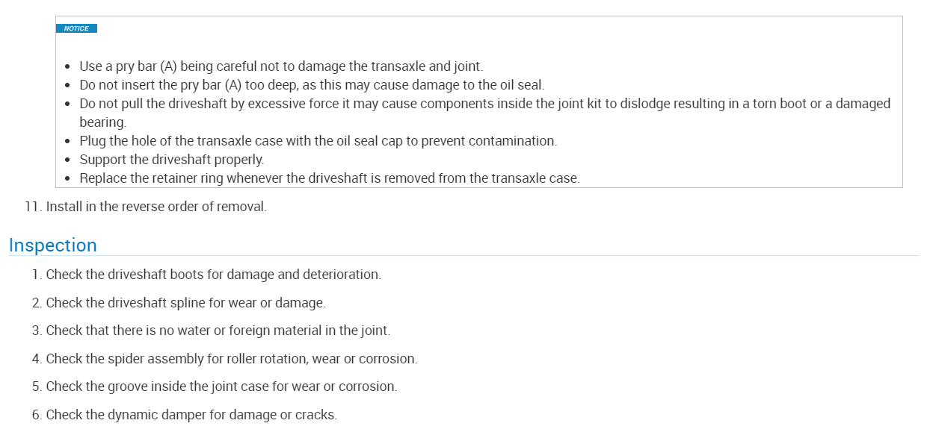
Task: Click the "Plug the hole of the transaxle case" bullet
Action: click(318, 140)
